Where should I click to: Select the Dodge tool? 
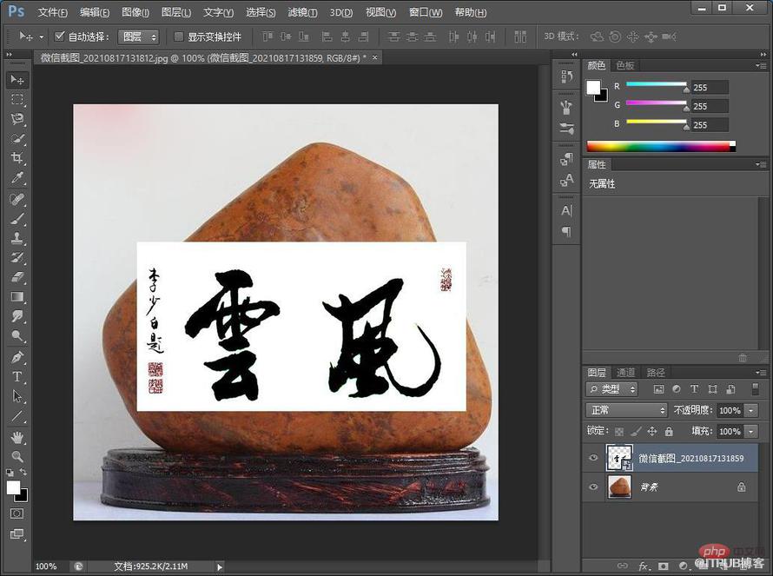click(x=17, y=336)
